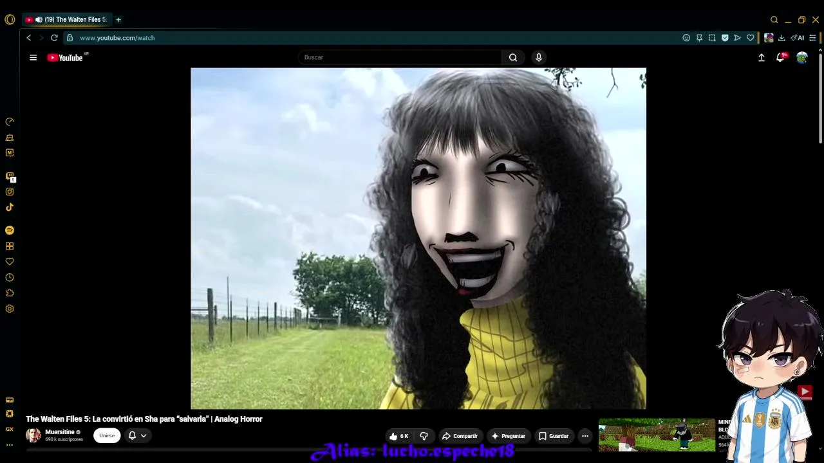Like the video with thumbs up
This screenshot has width=824, height=463.
(x=399, y=436)
